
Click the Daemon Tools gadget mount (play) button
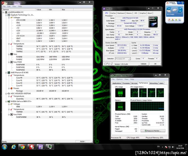[169, 9]
